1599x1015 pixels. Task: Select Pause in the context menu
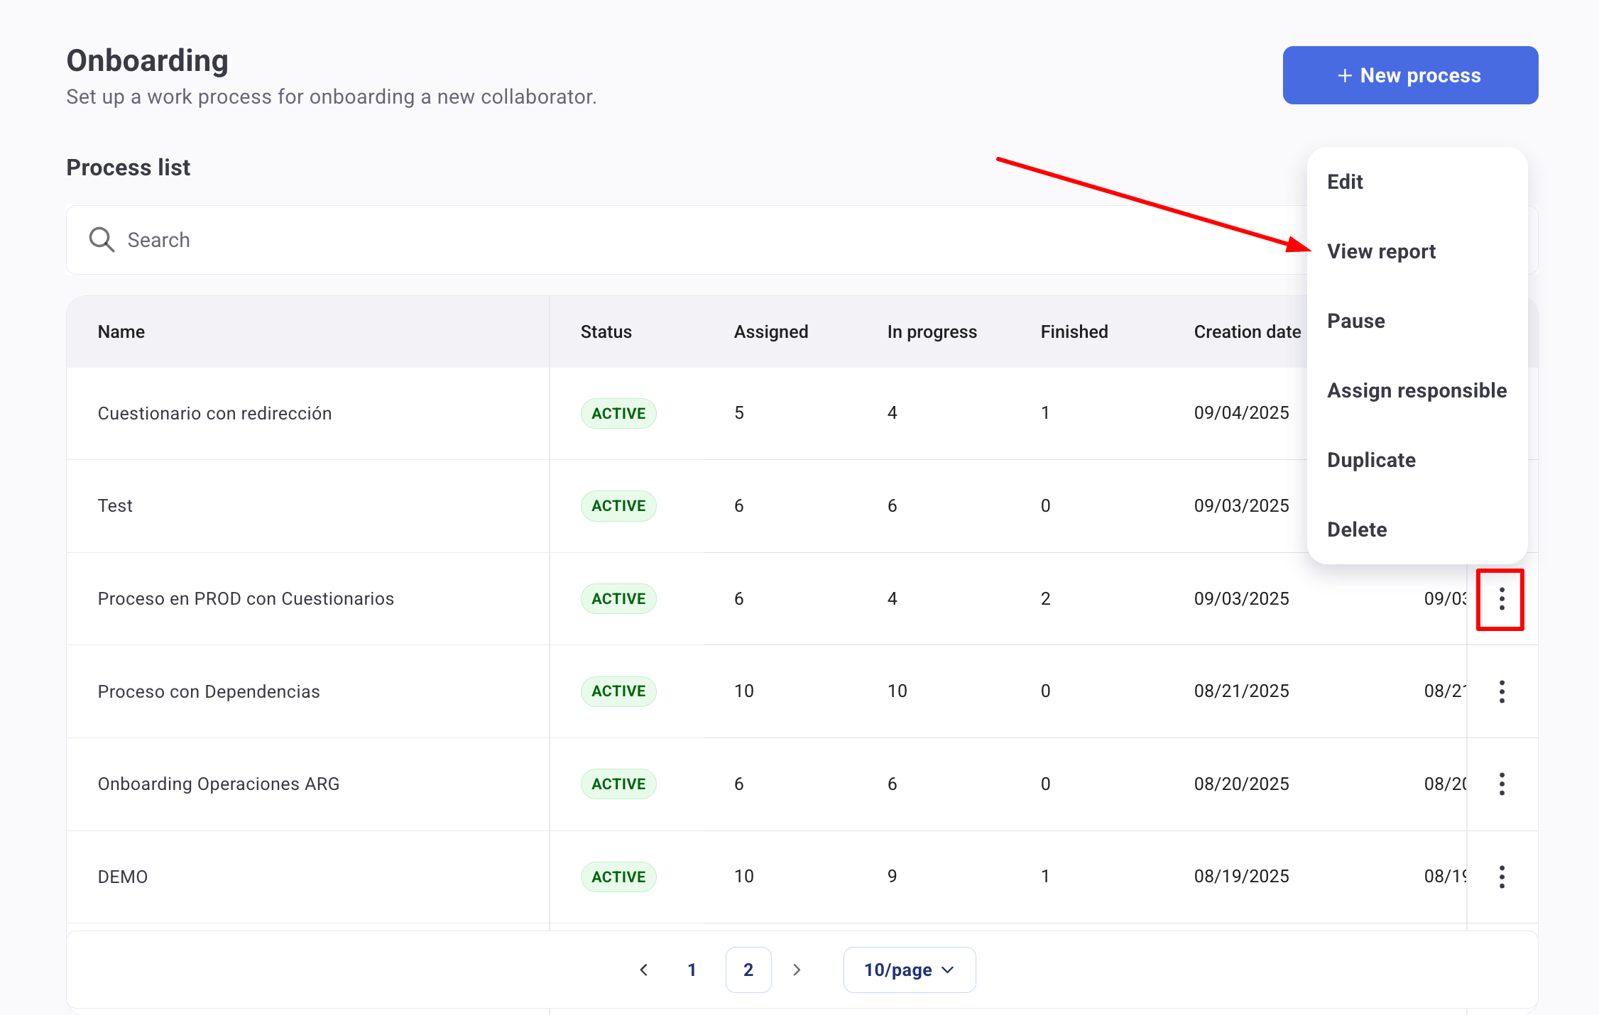[1355, 321]
